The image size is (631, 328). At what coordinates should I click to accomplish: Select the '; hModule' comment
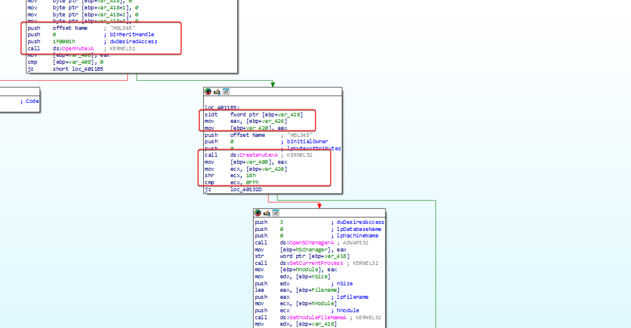[345, 310]
